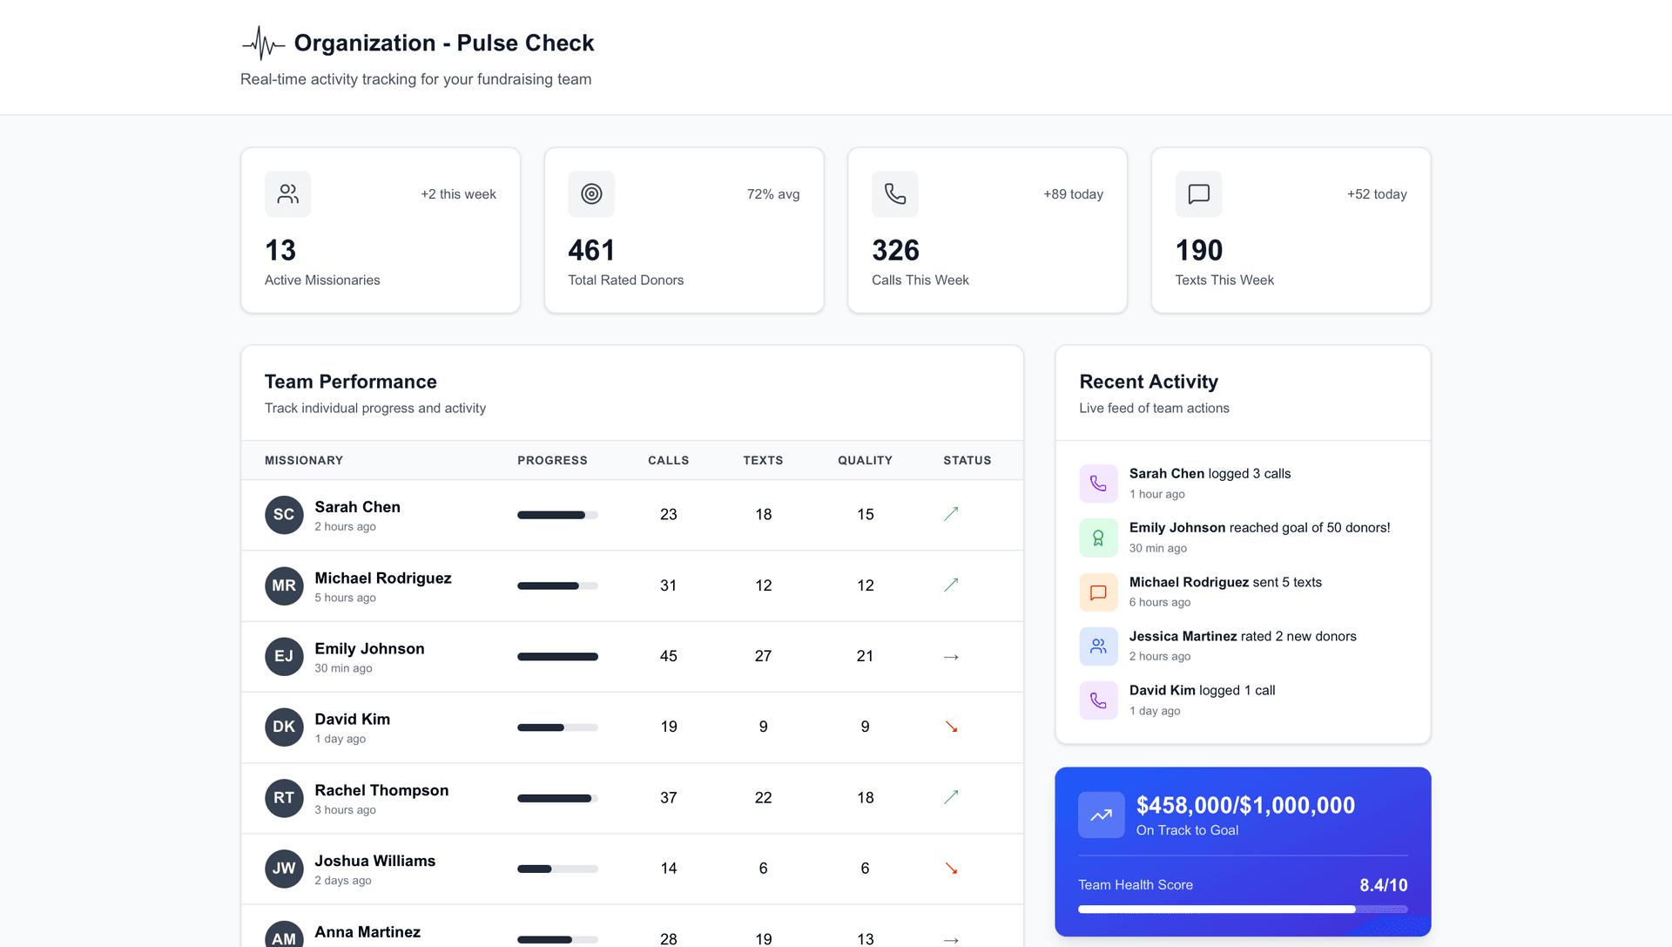Click the Total Rated Donors target icon
Screen dimensions: 1672x947
point(591,193)
